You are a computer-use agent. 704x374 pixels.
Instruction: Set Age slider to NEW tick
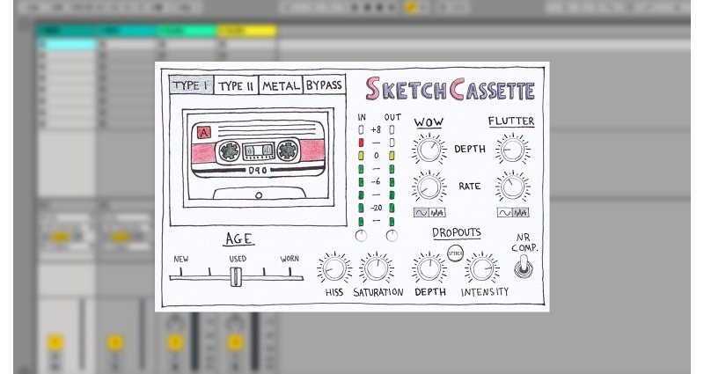[x=181, y=272]
